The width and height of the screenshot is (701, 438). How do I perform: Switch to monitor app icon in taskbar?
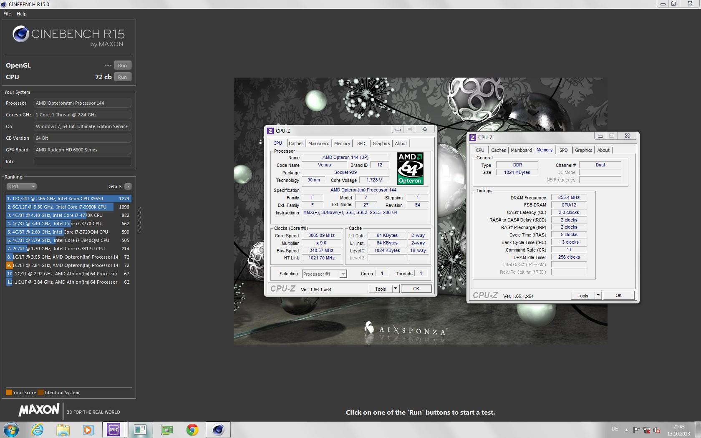click(x=140, y=430)
